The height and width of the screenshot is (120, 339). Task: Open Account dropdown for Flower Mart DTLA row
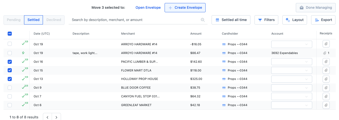(x=291, y=70)
